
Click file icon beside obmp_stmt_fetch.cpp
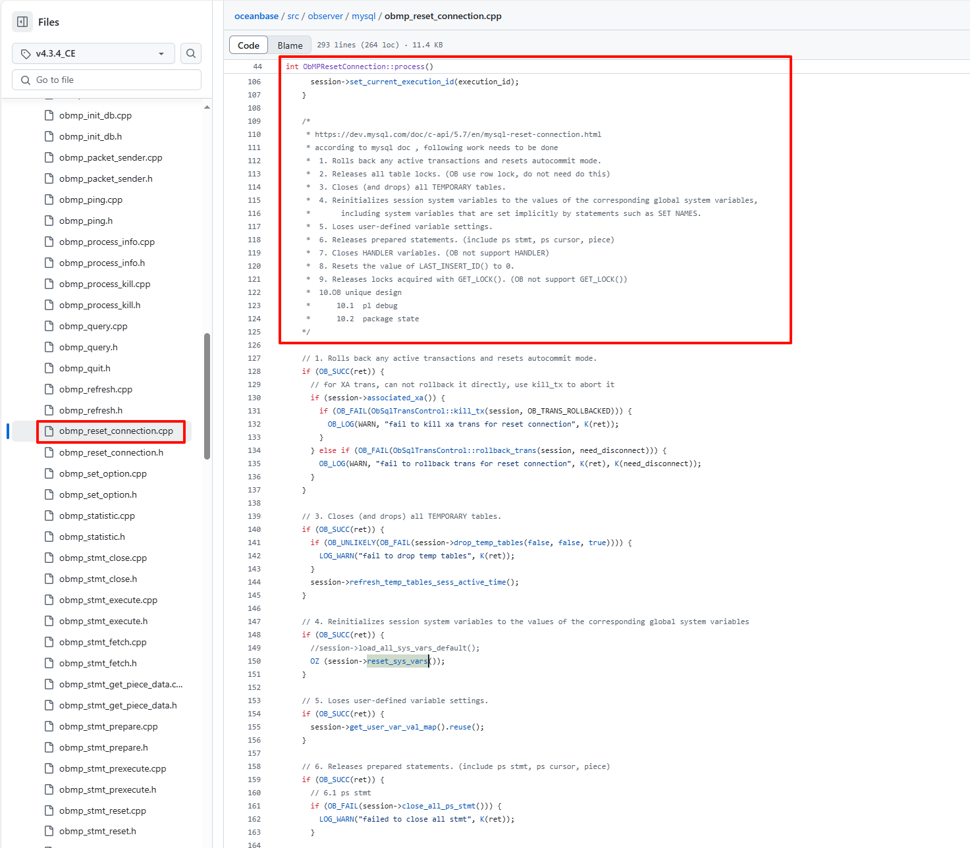[x=49, y=642]
